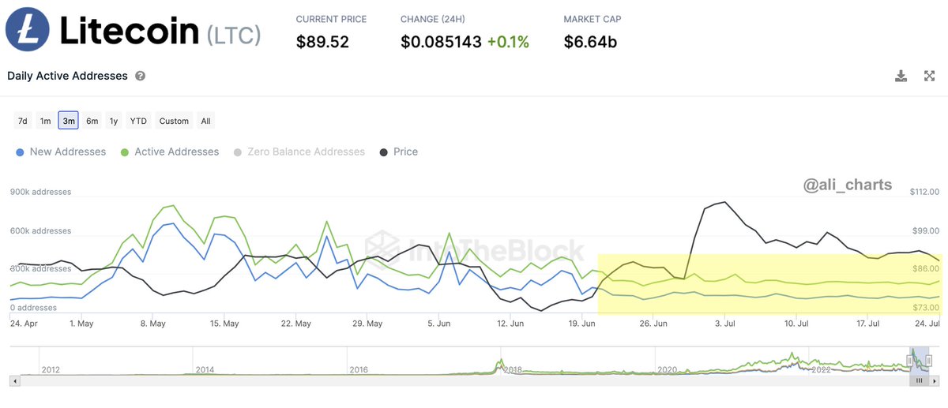Click the Litecoin title text
This screenshot has width=948, height=408.
pyautogui.click(x=130, y=32)
